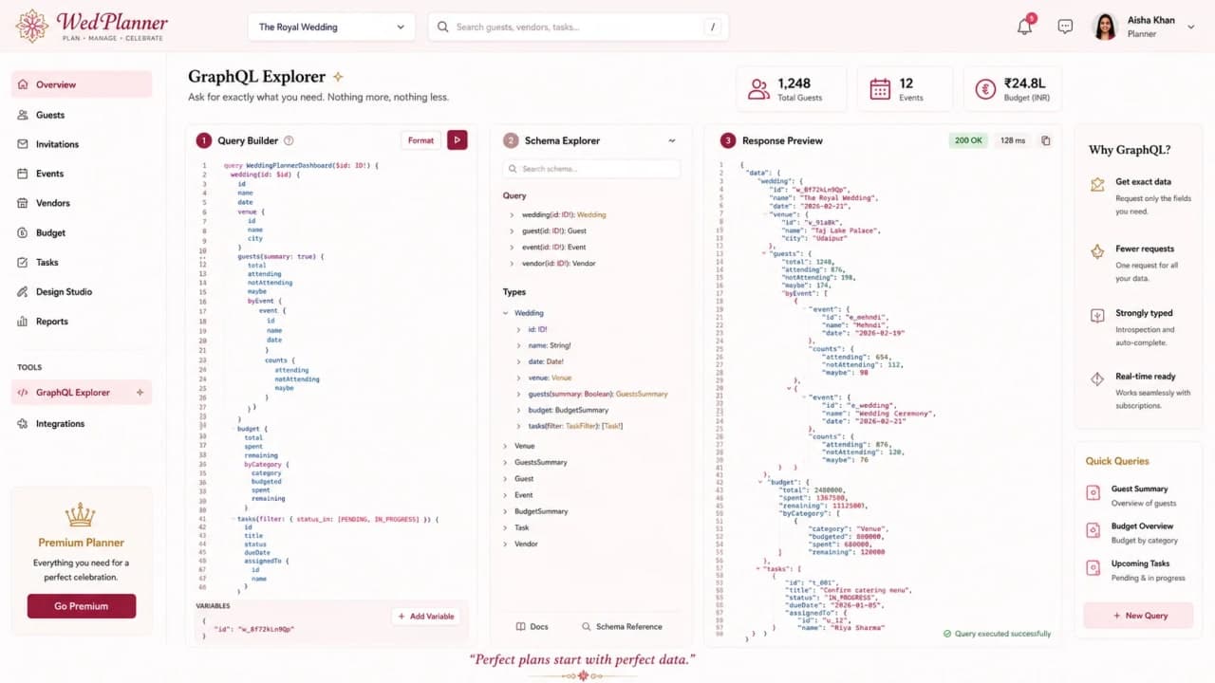Click the 128 ms timing badge
Image resolution: width=1215 pixels, height=683 pixels.
(x=1013, y=140)
